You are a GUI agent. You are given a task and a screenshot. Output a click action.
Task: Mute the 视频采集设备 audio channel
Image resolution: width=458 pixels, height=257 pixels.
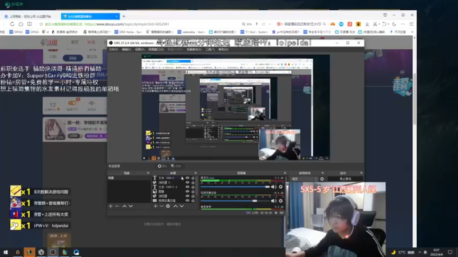274,201
